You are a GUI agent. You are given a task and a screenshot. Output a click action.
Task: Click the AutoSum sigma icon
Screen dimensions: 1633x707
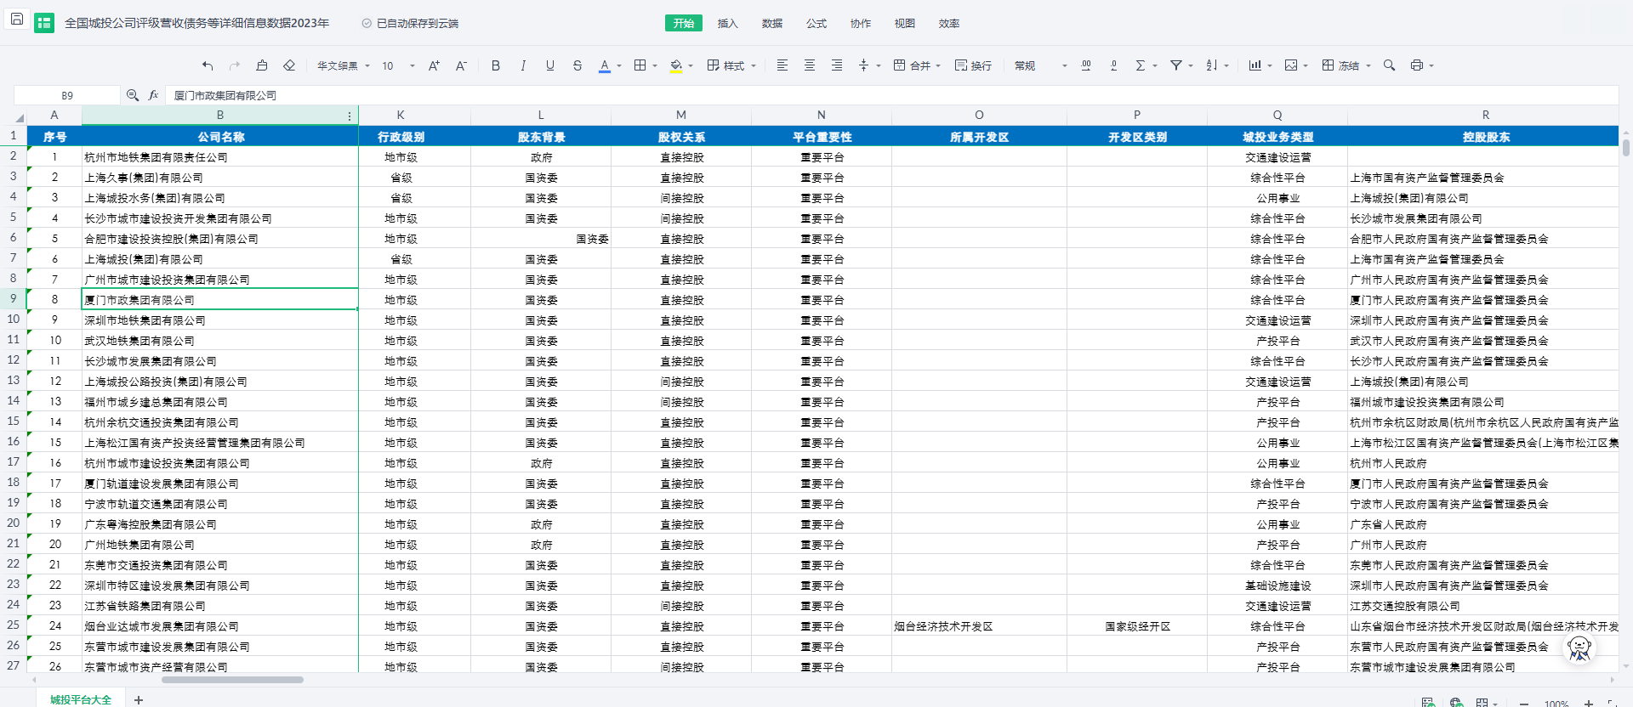point(1141,65)
